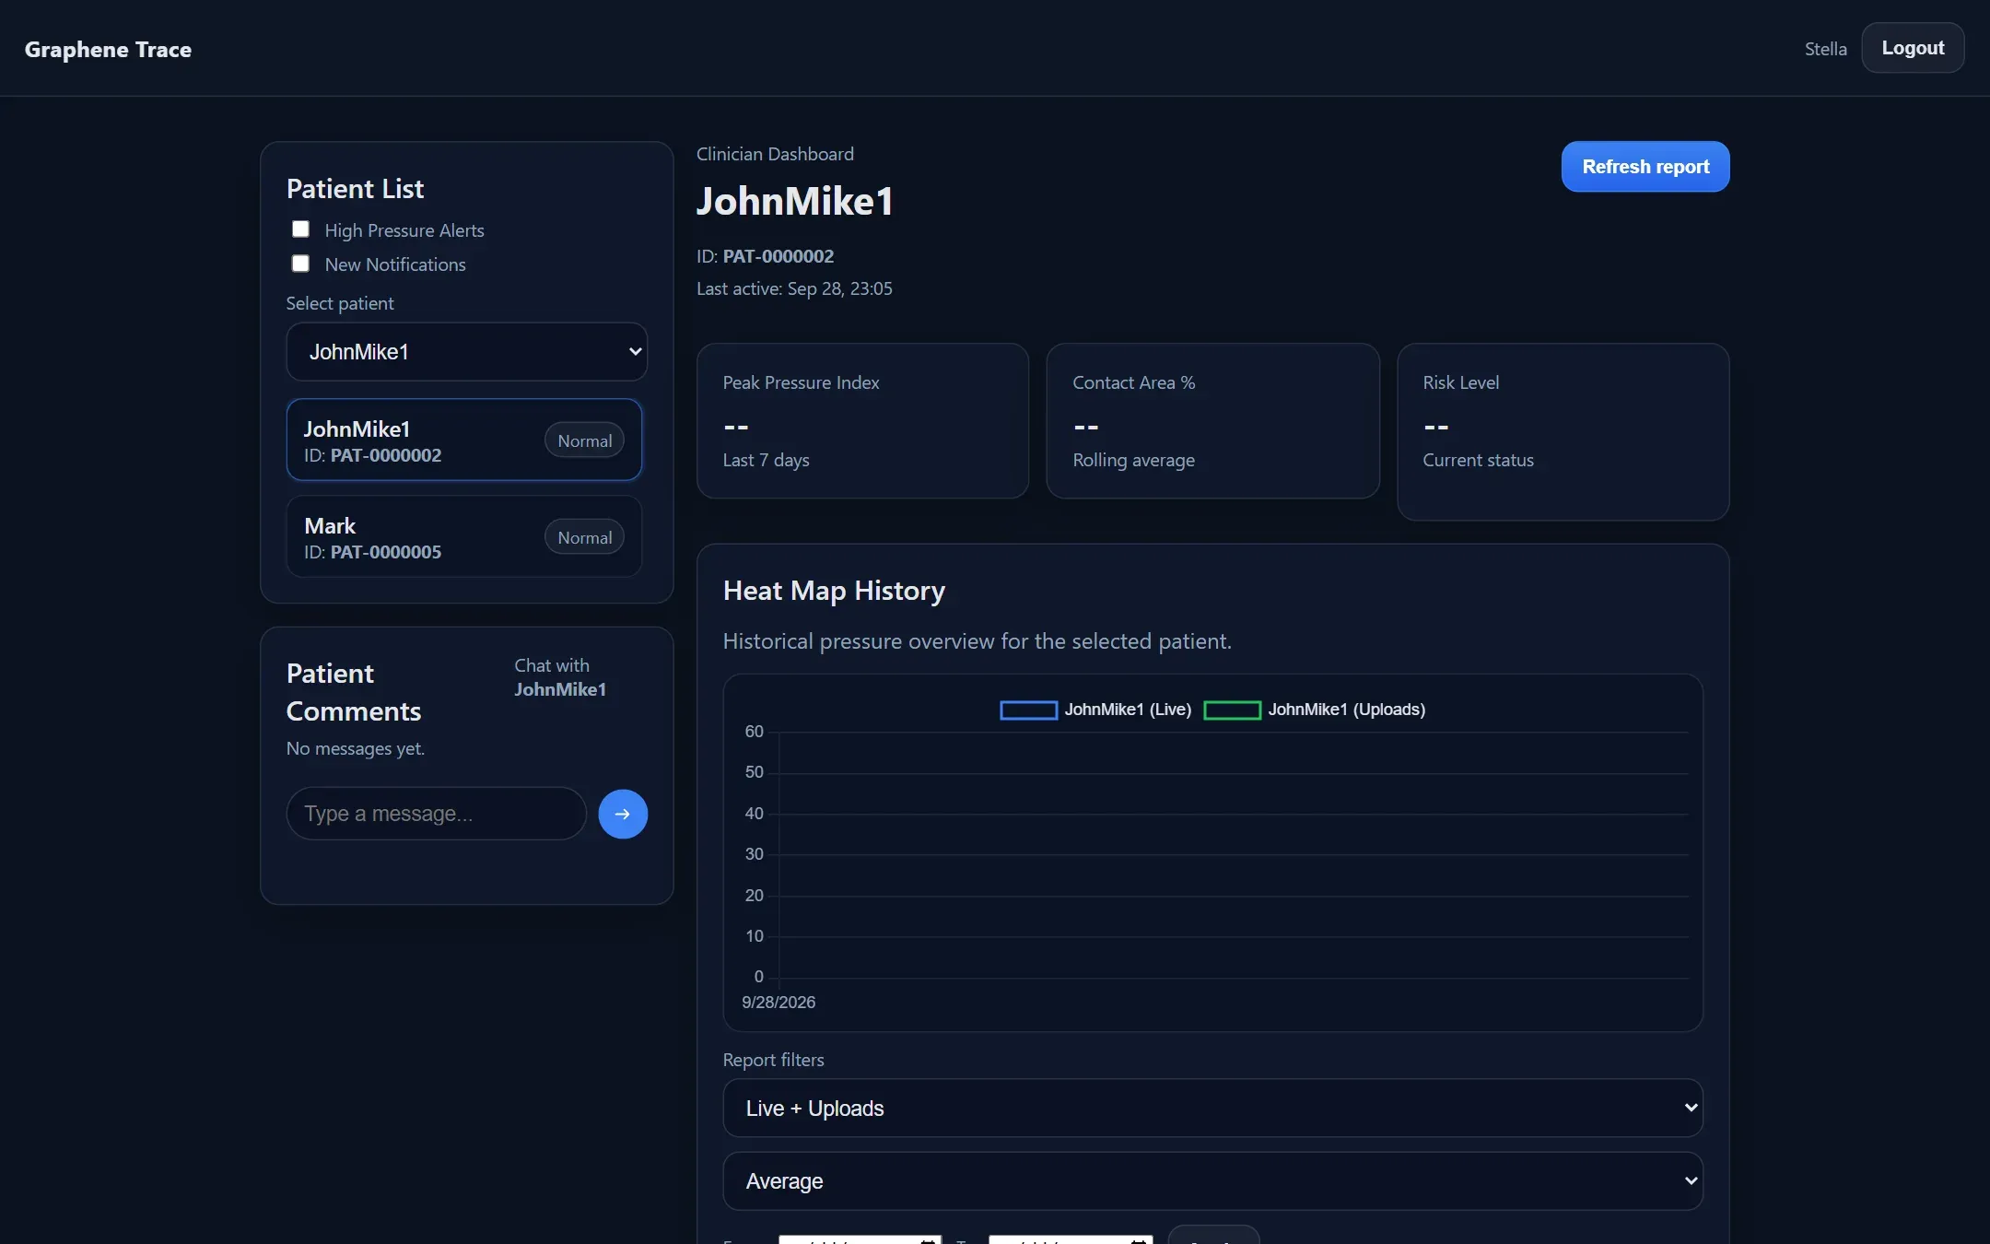The width and height of the screenshot is (1990, 1244).
Task: Open the Average metric dropdown
Action: [1212, 1181]
